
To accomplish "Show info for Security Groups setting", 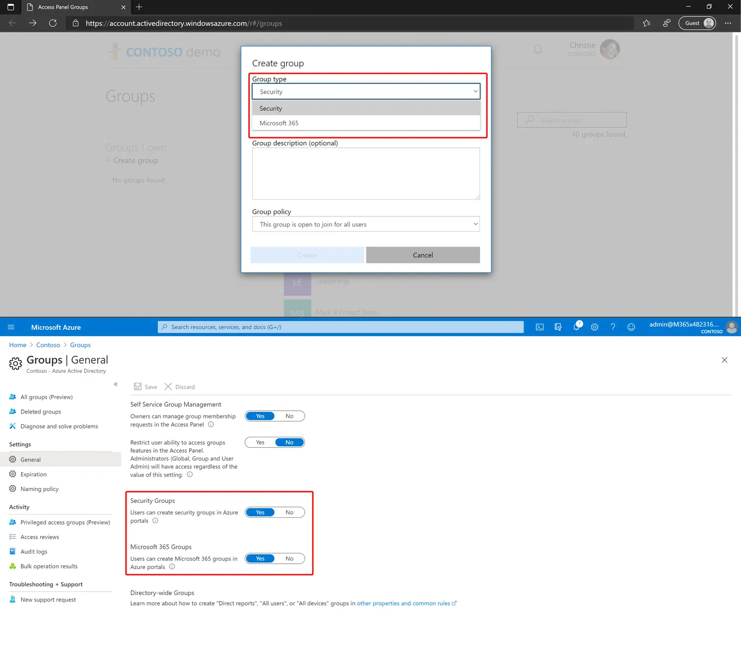I will click(x=155, y=521).
